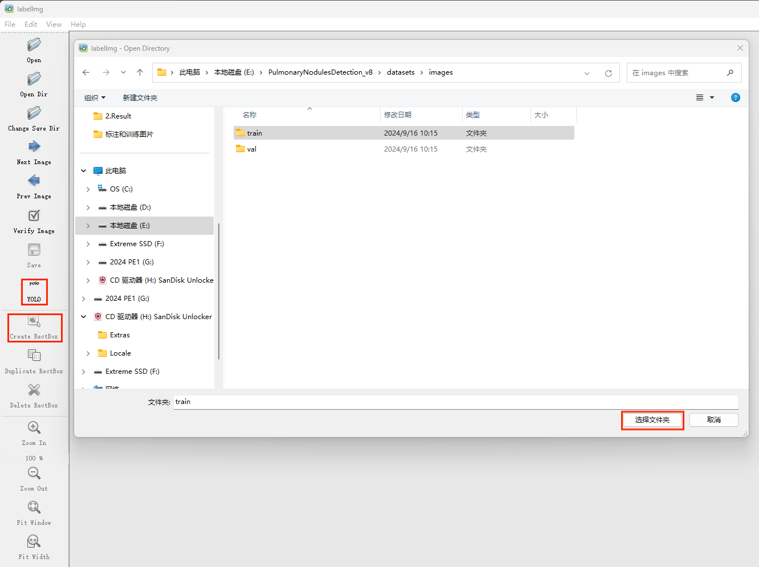Screen dimensions: 759x567
Task: Select the val folder row
Action: 404,149
